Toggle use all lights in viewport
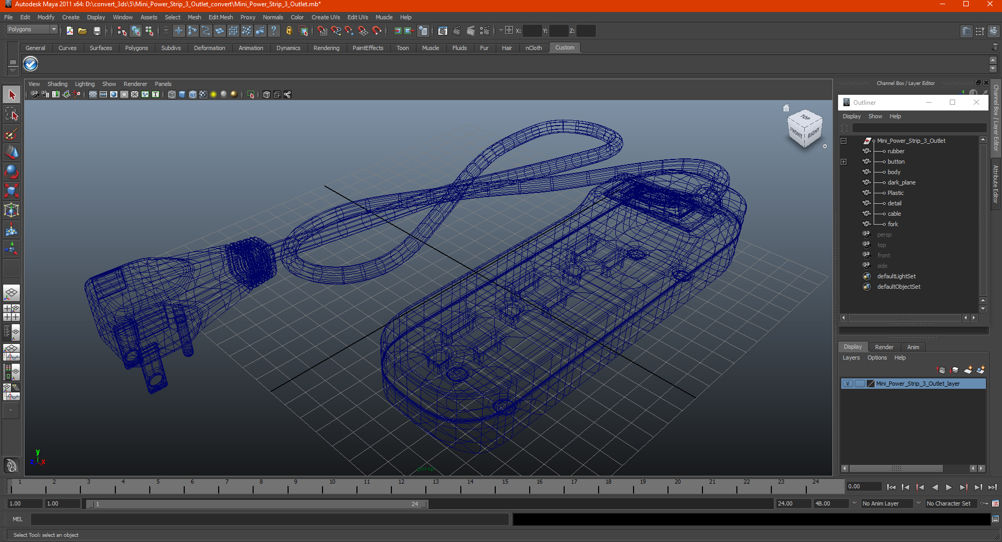Image resolution: width=1002 pixels, height=542 pixels. 213,94
